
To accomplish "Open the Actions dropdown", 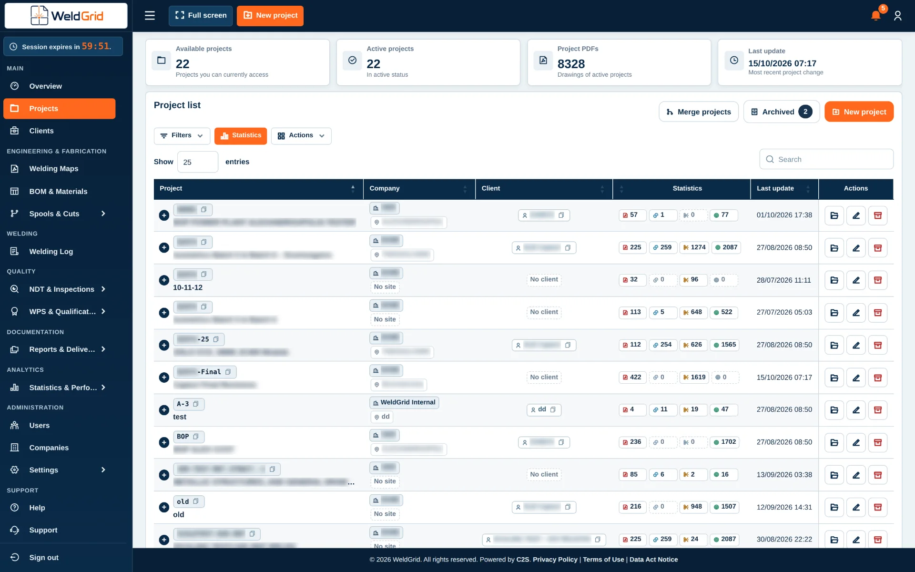I will pos(301,136).
